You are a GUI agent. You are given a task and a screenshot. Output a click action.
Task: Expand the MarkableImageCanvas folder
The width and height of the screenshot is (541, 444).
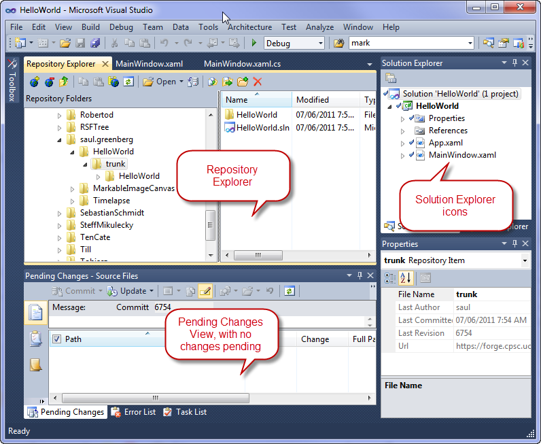tap(72, 189)
